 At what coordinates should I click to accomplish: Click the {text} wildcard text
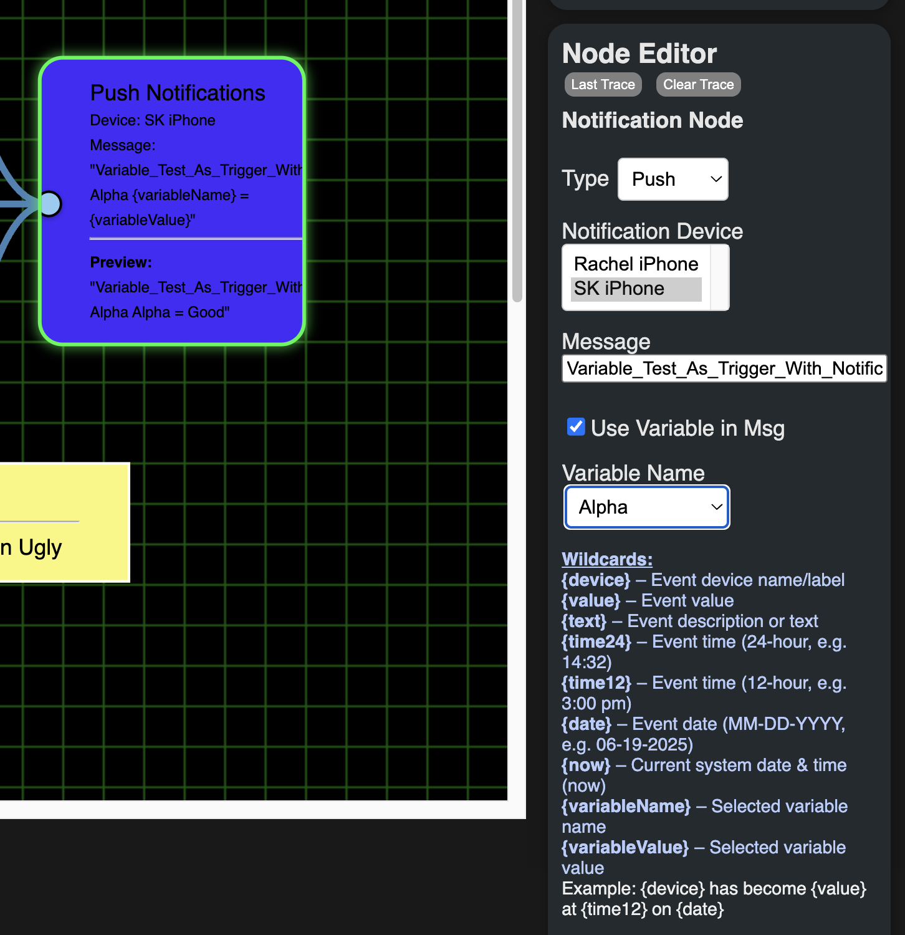584,621
